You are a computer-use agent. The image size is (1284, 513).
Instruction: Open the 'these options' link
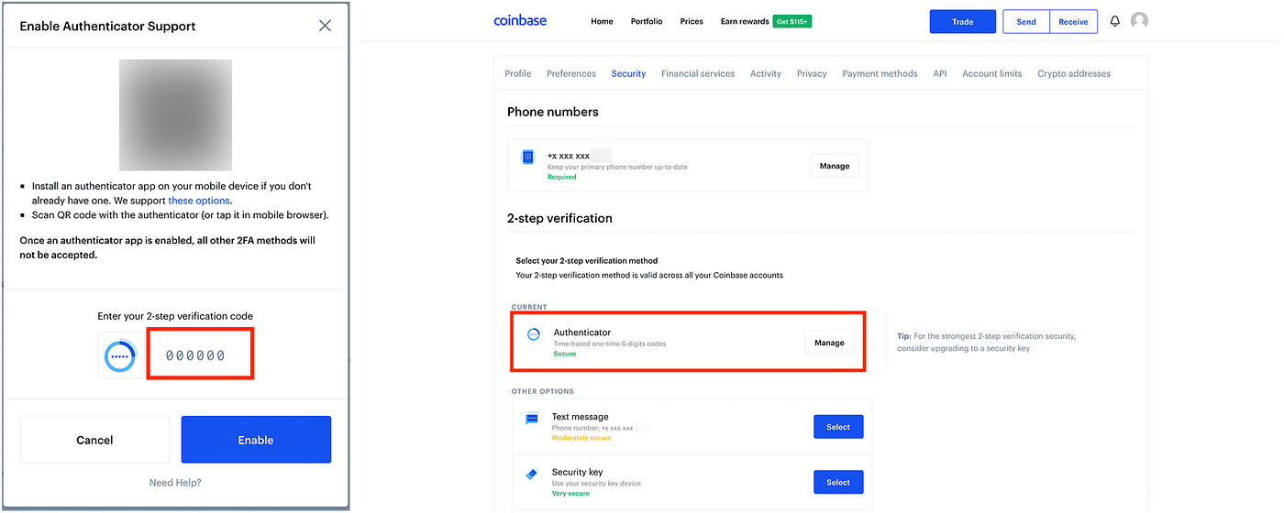pyautogui.click(x=199, y=201)
